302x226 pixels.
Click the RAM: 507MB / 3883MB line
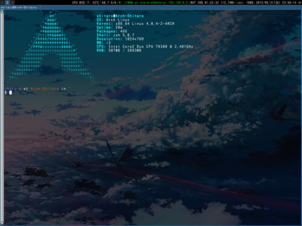[119, 50]
